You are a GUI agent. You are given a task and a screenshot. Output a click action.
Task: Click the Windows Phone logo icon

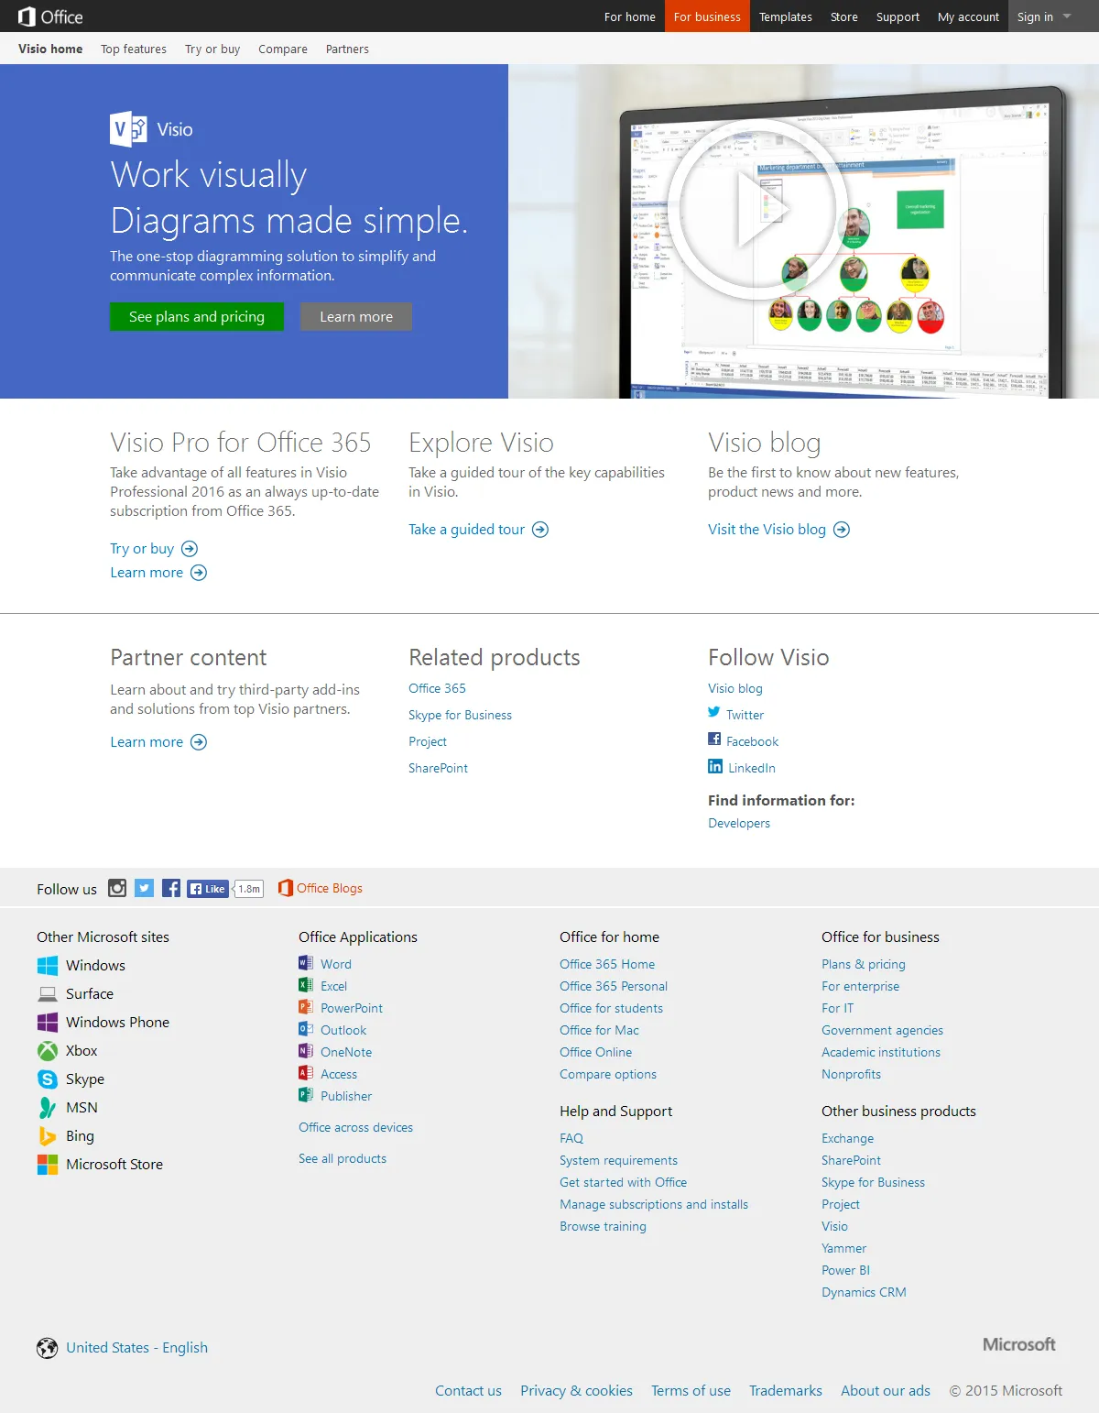48,1023
